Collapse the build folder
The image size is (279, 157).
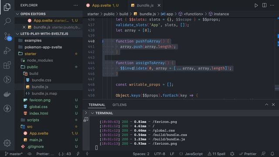34,74
